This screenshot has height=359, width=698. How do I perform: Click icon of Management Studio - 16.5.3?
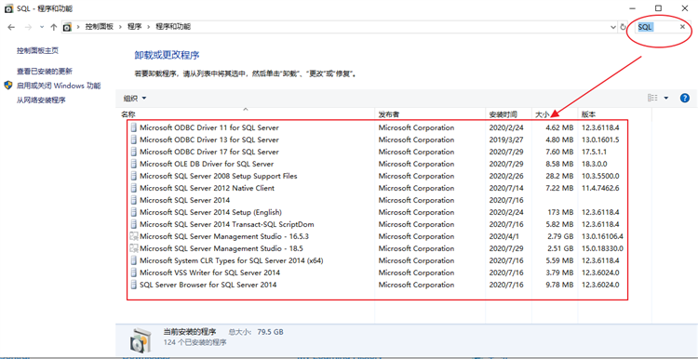click(134, 236)
